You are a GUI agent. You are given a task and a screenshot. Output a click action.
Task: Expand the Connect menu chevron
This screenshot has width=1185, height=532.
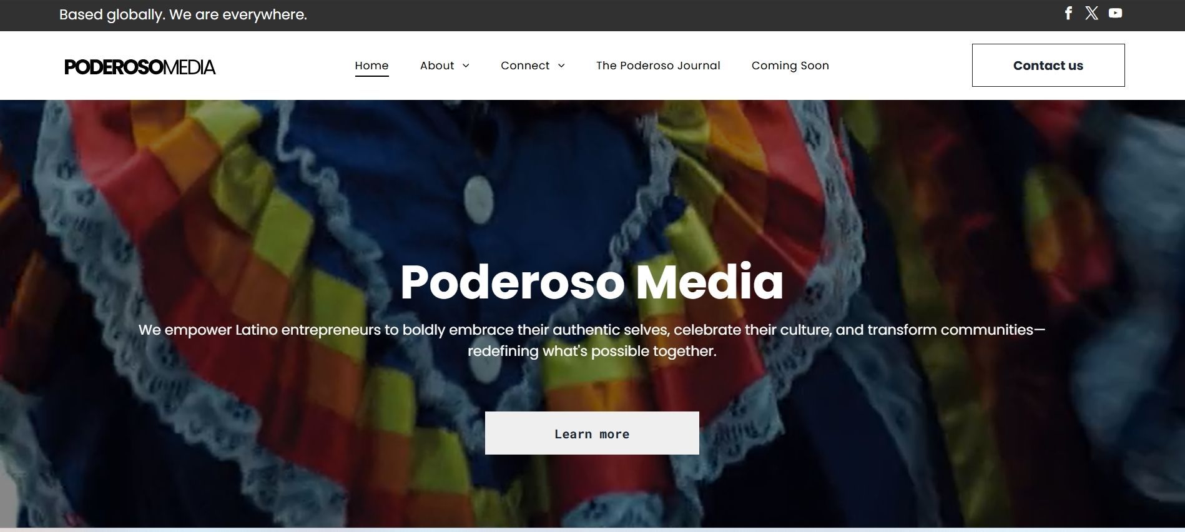click(561, 66)
